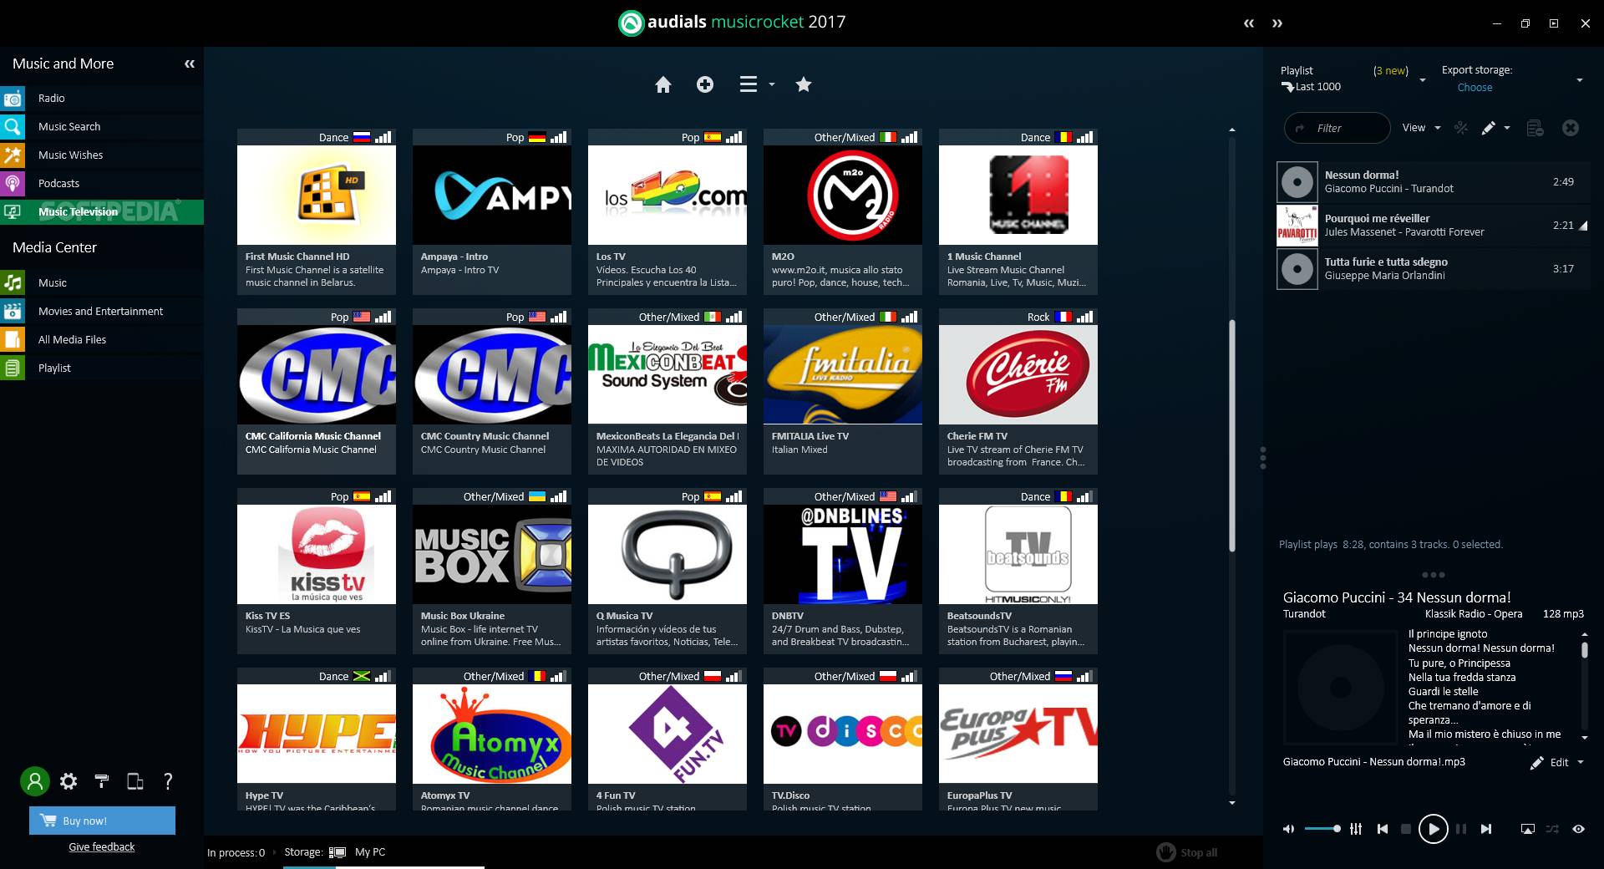Click the Buy now! button
This screenshot has height=869, width=1604.
(x=102, y=821)
